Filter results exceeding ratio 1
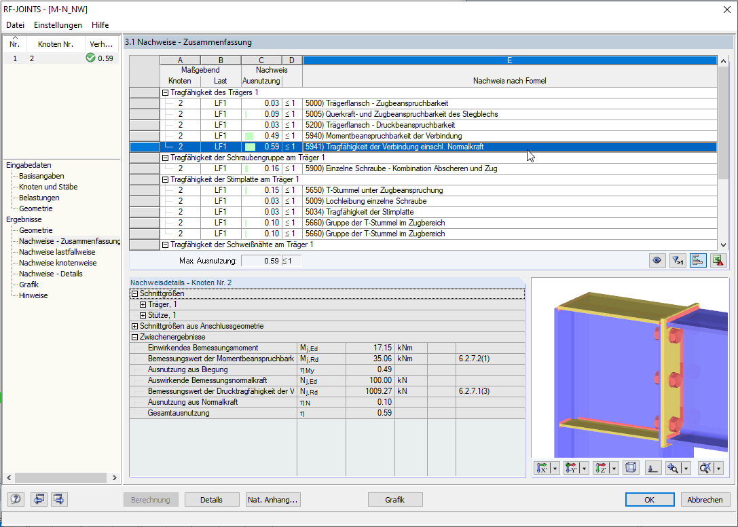 tap(678, 260)
